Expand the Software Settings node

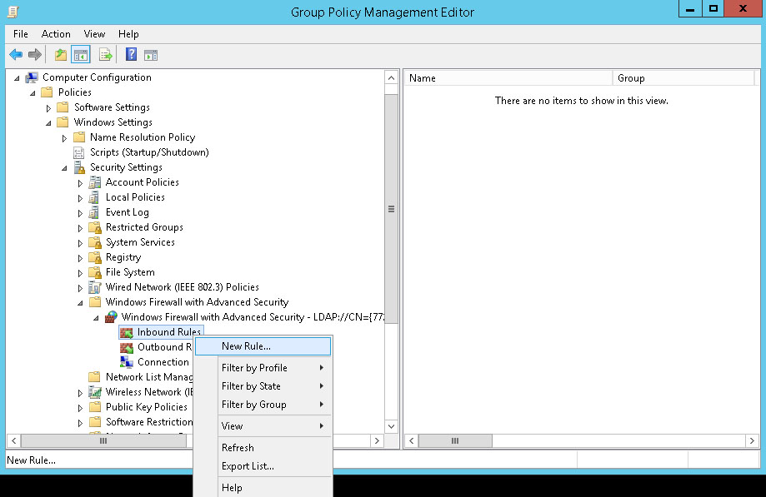49,108
